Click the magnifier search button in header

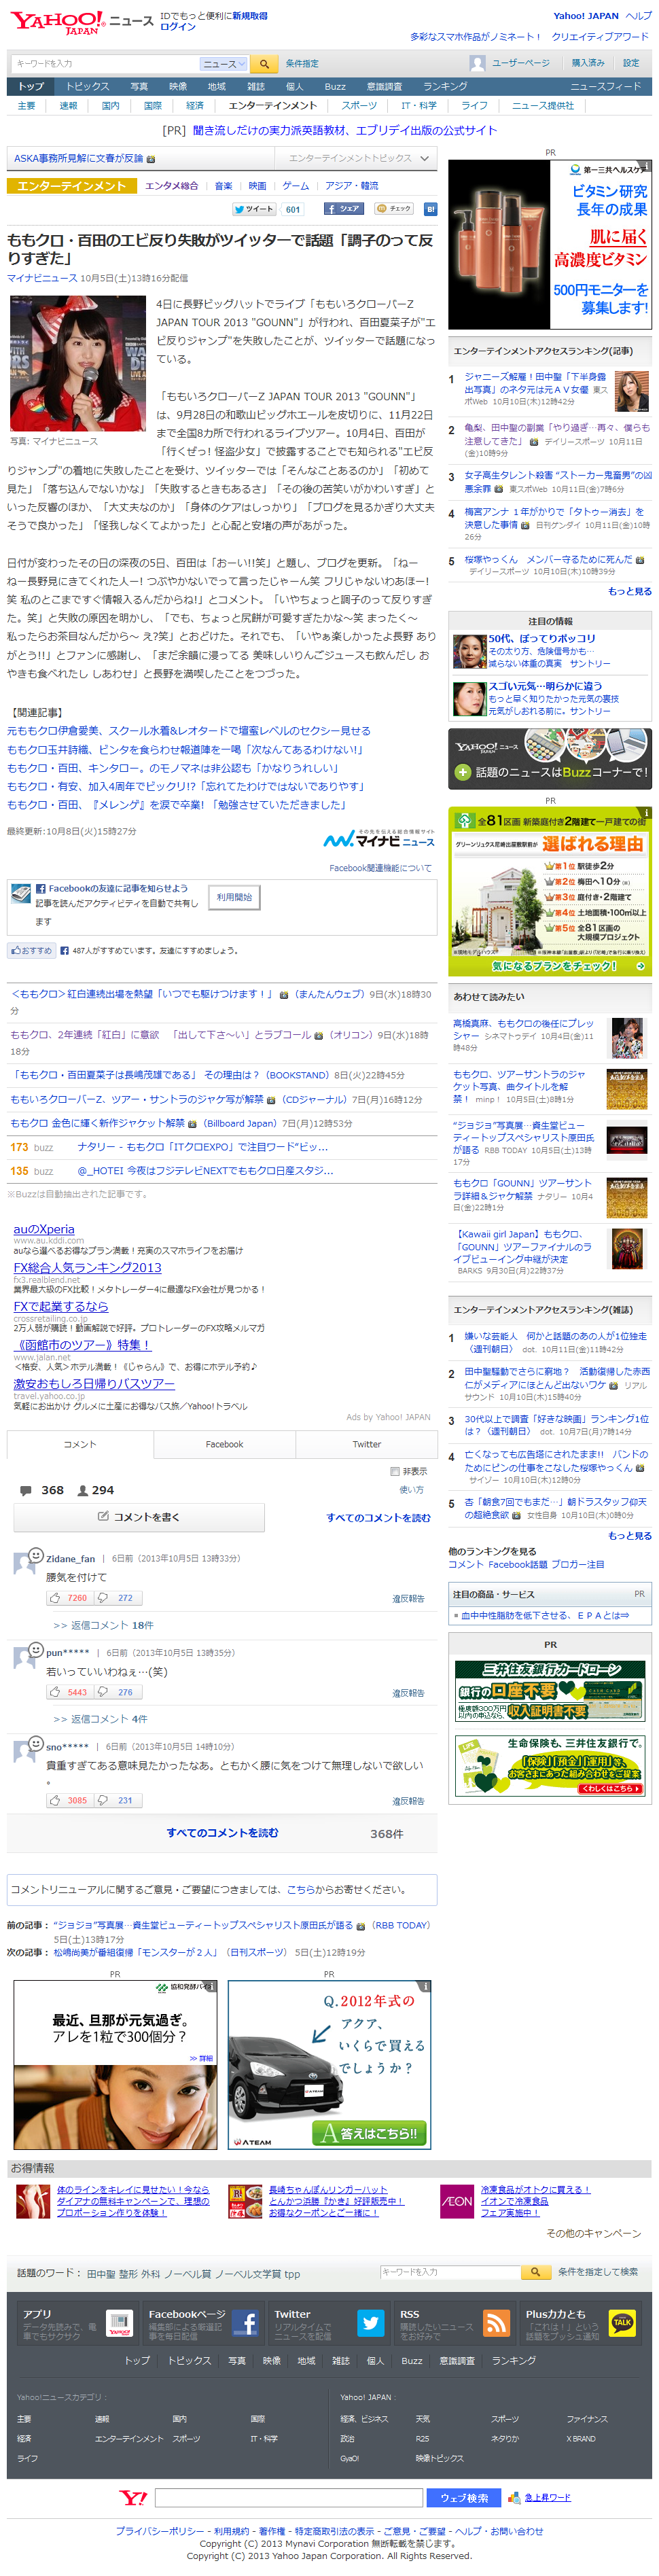[264, 63]
